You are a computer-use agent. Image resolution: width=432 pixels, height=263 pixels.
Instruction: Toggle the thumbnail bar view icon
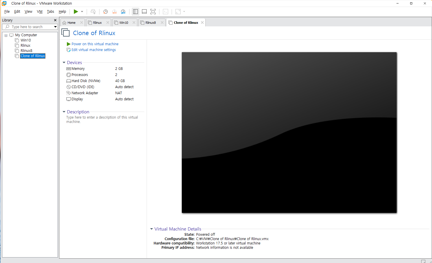click(x=144, y=12)
